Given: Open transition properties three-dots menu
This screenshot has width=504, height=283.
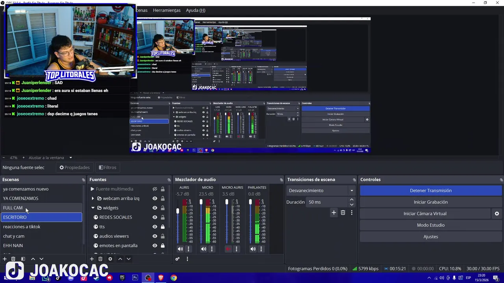Looking at the screenshot, I should pyautogui.click(x=352, y=213).
